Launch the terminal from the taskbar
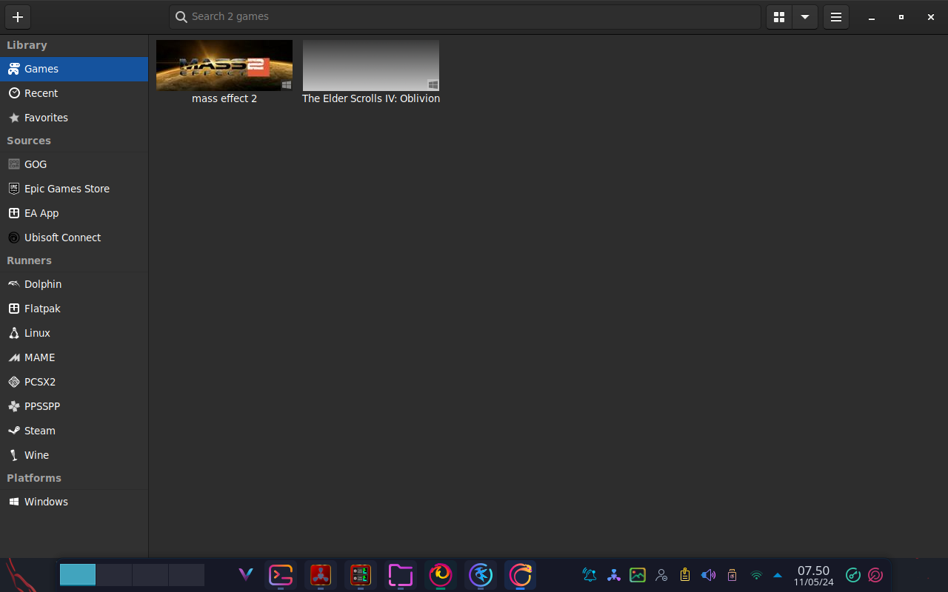 click(281, 575)
